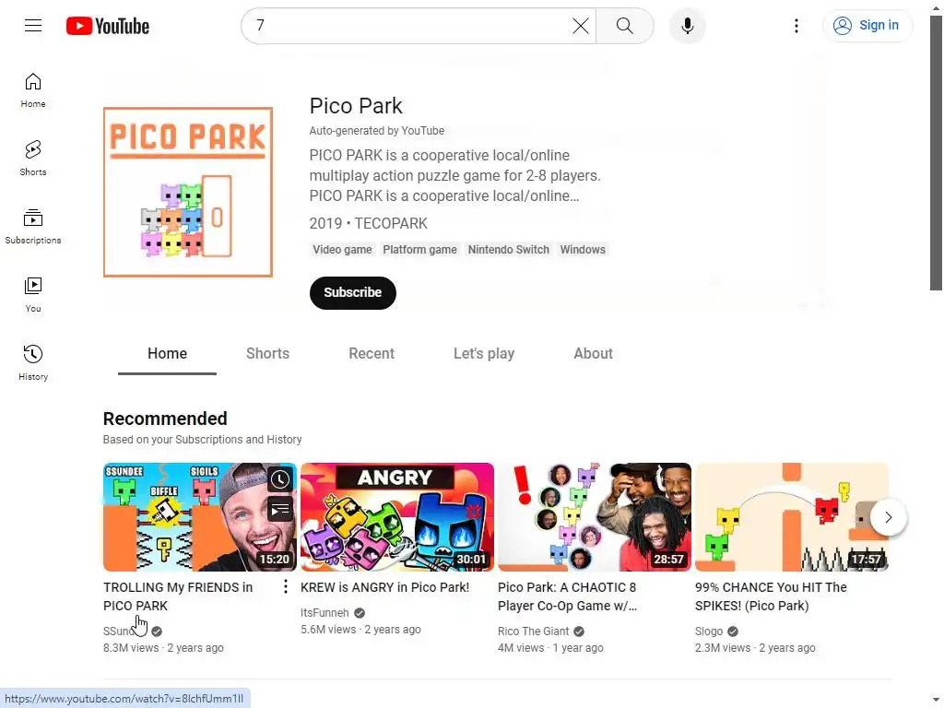The image size is (944, 708).
Task: Open Subscriptions in the sidebar
Action: click(33, 227)
